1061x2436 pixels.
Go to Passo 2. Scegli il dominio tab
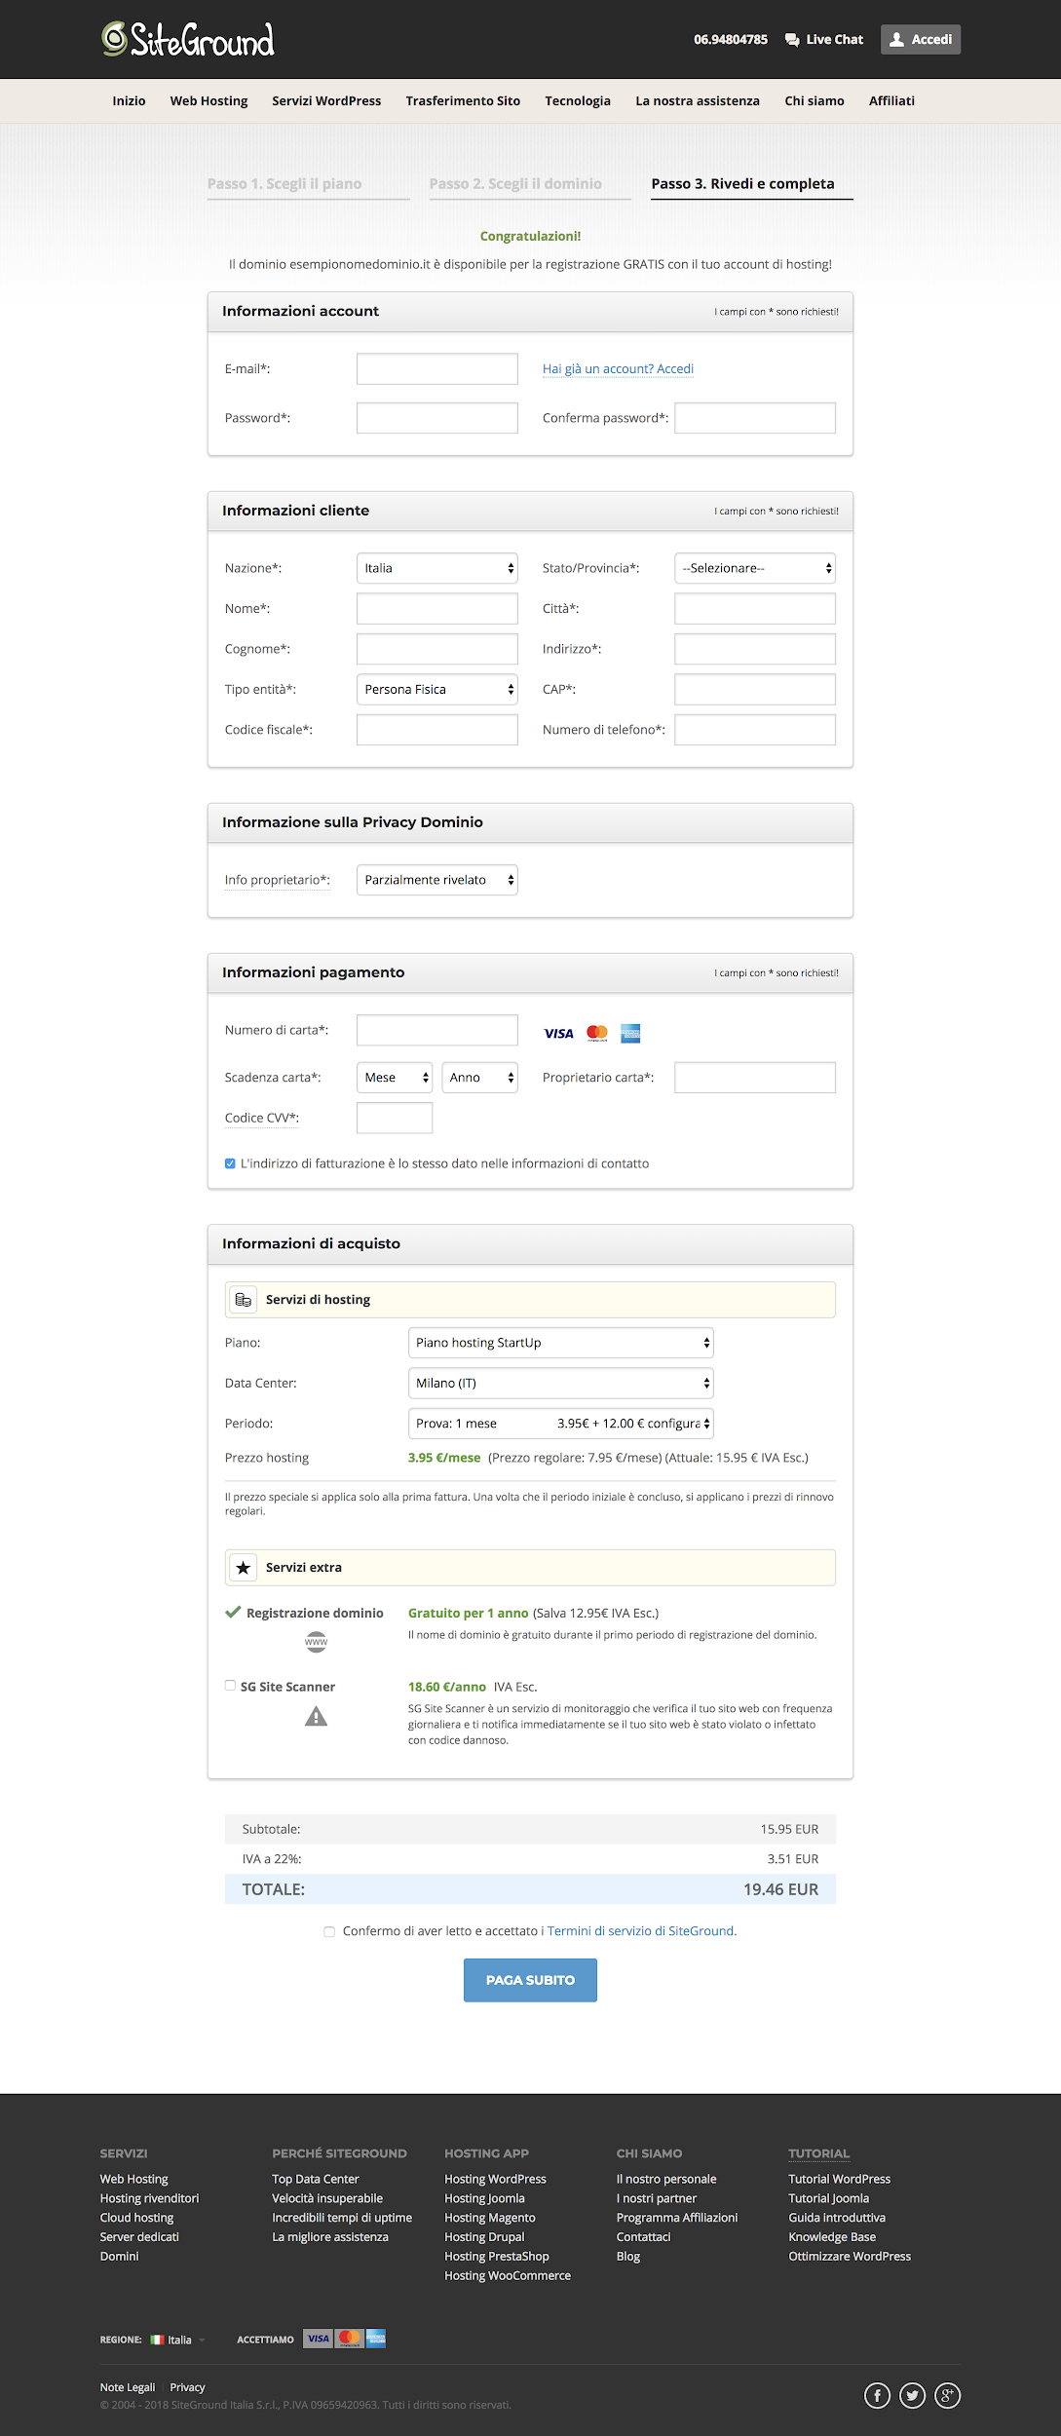coord(530,184)
